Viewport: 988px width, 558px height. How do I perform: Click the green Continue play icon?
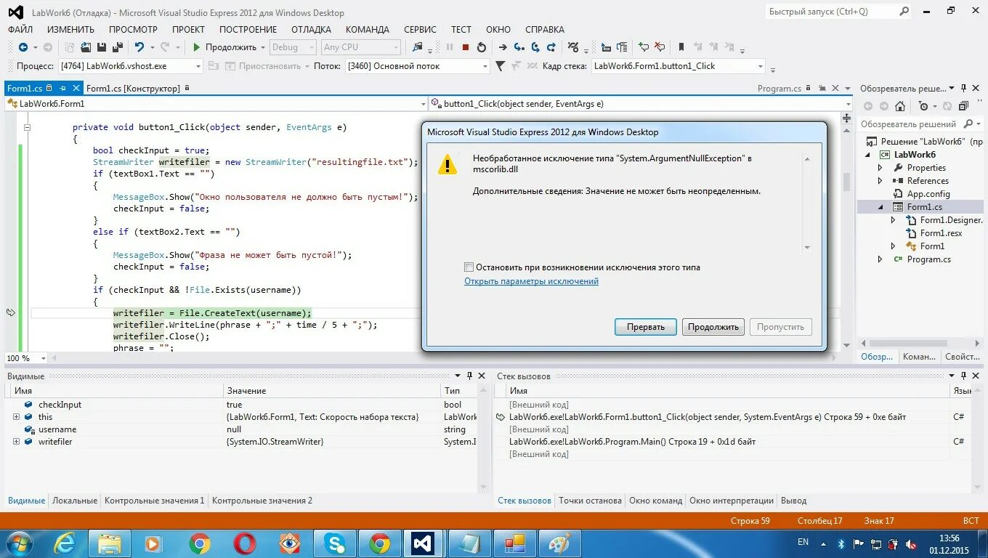[x=196, y=47]
